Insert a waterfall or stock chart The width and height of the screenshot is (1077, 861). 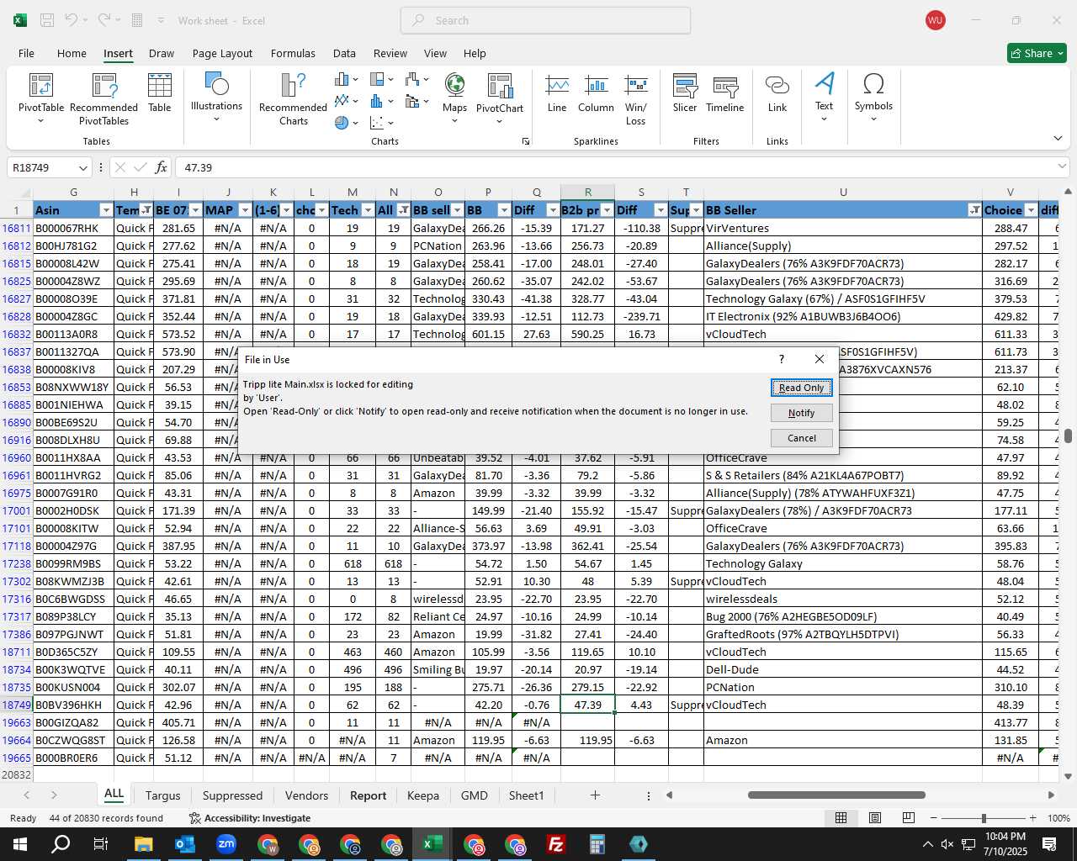point(416,80)
